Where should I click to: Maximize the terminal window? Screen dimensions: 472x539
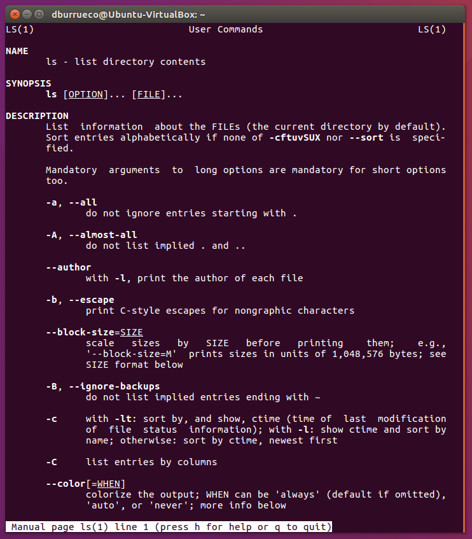click(x=39, y=15)
